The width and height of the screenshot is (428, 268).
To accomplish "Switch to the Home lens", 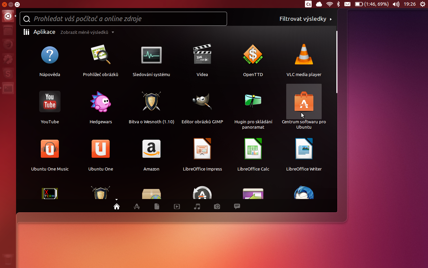I will tap(117, 207).
